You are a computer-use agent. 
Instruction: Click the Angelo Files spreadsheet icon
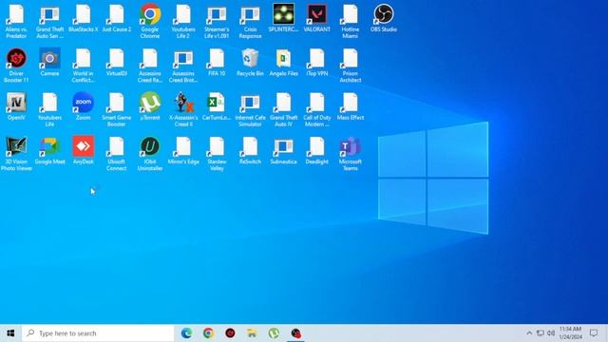click(x=283, y=63)
